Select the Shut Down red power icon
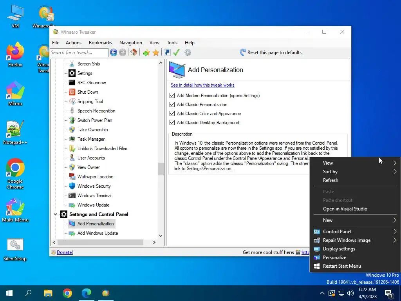 tap(72, 92)
